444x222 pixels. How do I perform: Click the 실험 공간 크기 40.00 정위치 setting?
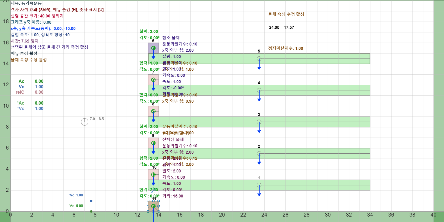37,16
